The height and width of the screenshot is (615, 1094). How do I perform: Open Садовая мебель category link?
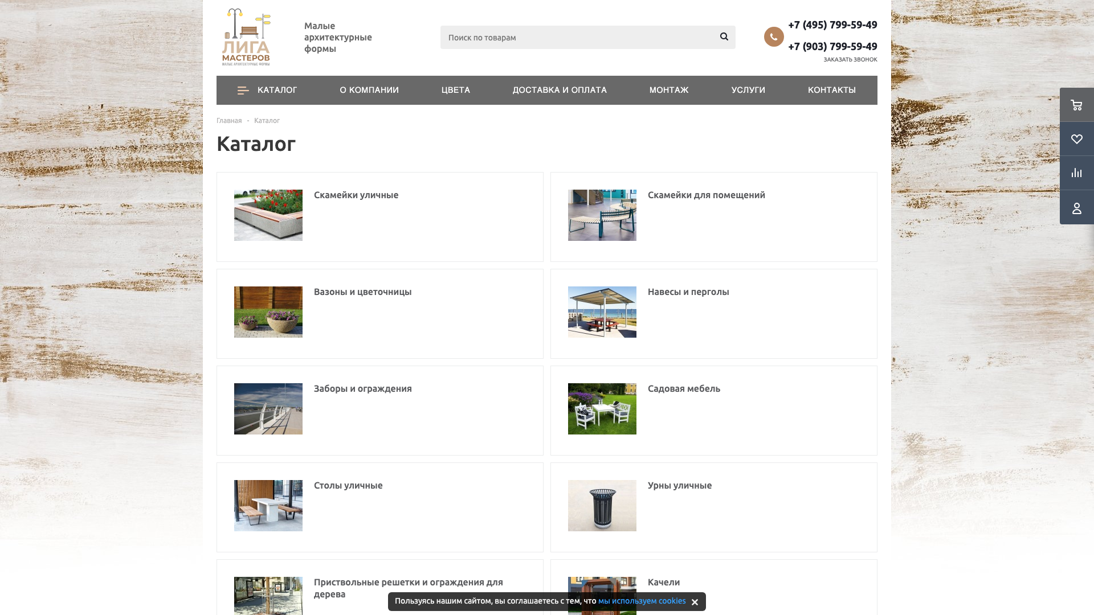(x=684, y=389)
